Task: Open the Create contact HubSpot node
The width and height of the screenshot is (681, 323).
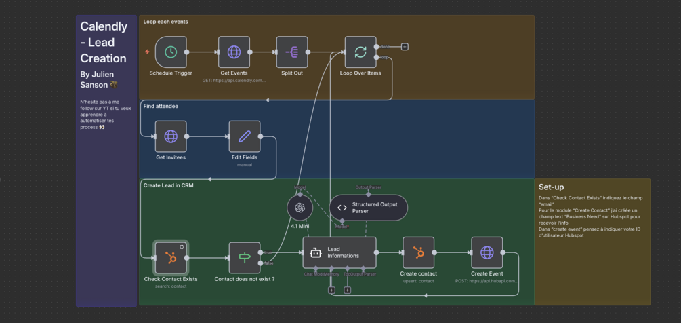Action: [x=418, y=252]
